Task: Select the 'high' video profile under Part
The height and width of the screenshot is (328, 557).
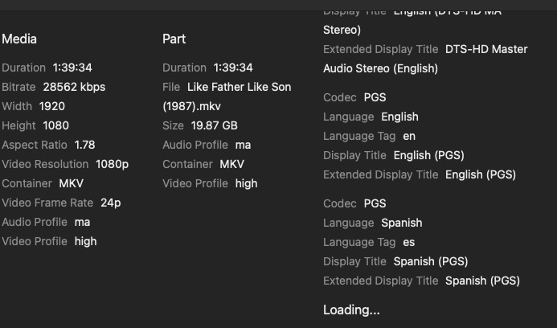Action: click(247, 183)
